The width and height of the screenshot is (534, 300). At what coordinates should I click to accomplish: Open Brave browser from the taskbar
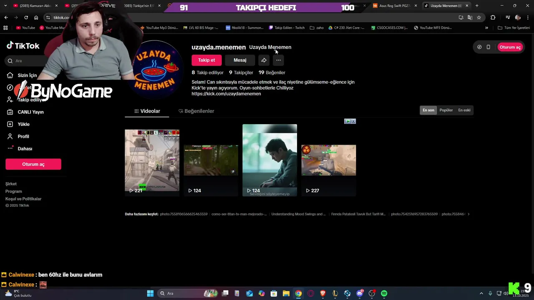point(323,293)
